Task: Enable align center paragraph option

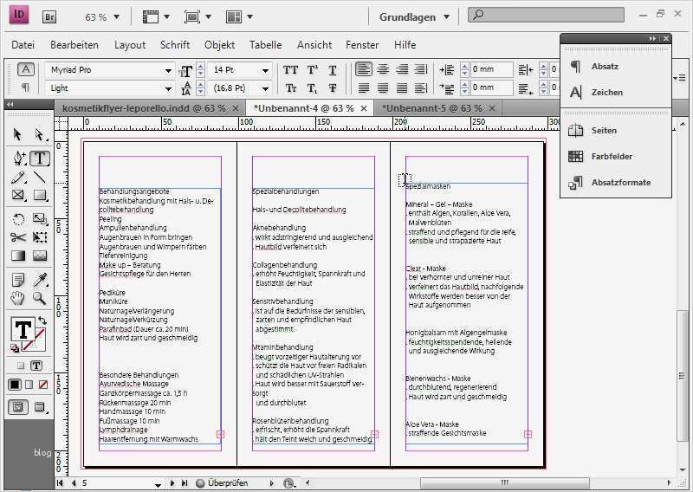Action: click(383, 69)
